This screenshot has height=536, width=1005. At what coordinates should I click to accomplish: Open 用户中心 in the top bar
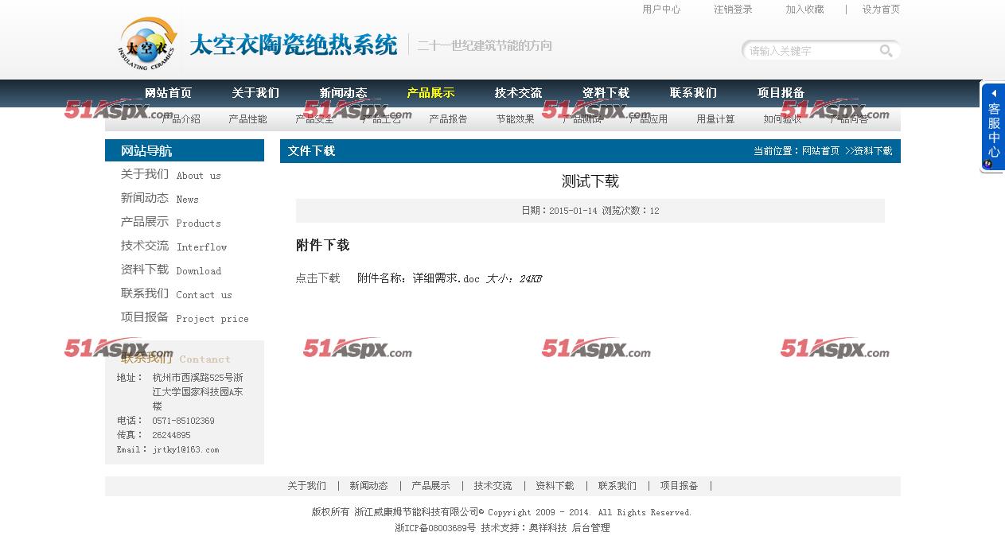click(661, 10)
